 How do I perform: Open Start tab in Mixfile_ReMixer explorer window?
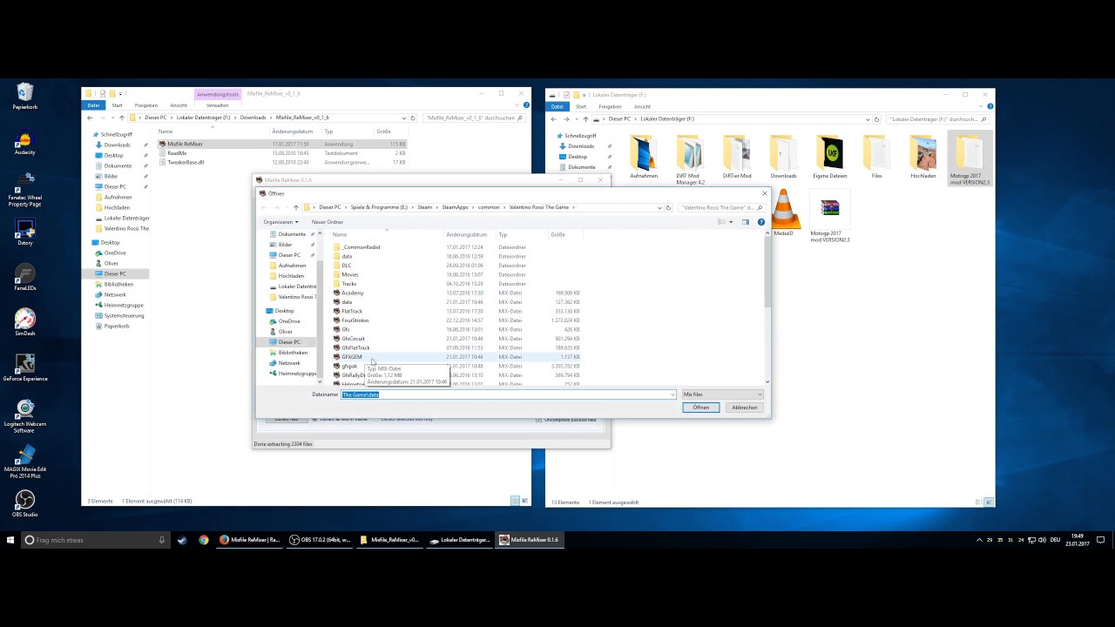117,105
